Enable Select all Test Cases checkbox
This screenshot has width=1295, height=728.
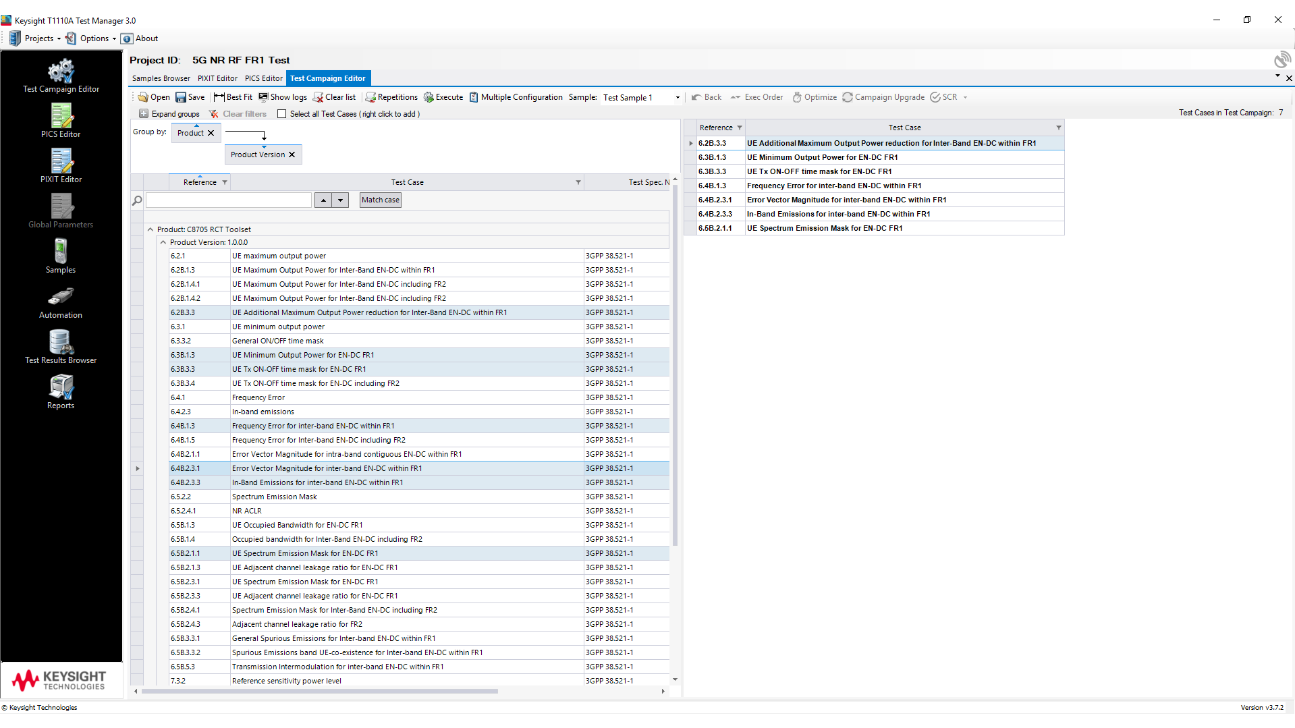(x=282, y=114)
